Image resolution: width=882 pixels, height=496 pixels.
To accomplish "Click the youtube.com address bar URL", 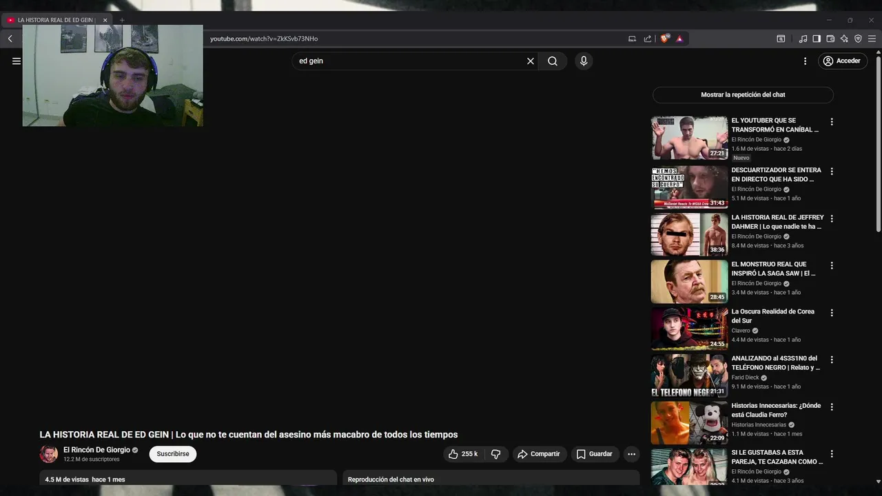I will pyautogui.click(x=264, y=39).
